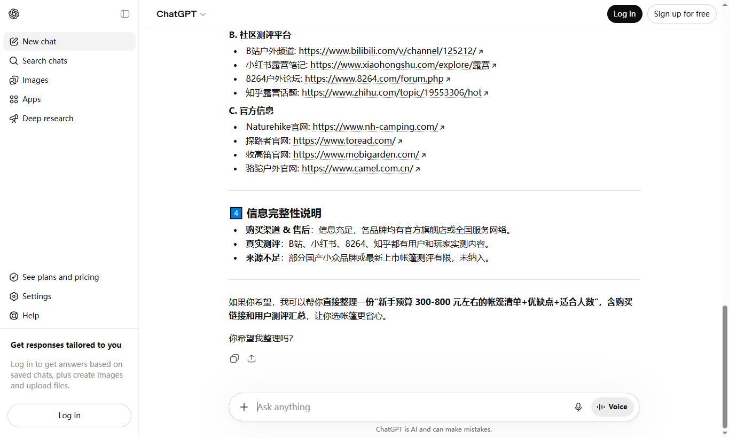Copy the response with the copy icon
The image size is (729, 438).
tap(234, 358)
